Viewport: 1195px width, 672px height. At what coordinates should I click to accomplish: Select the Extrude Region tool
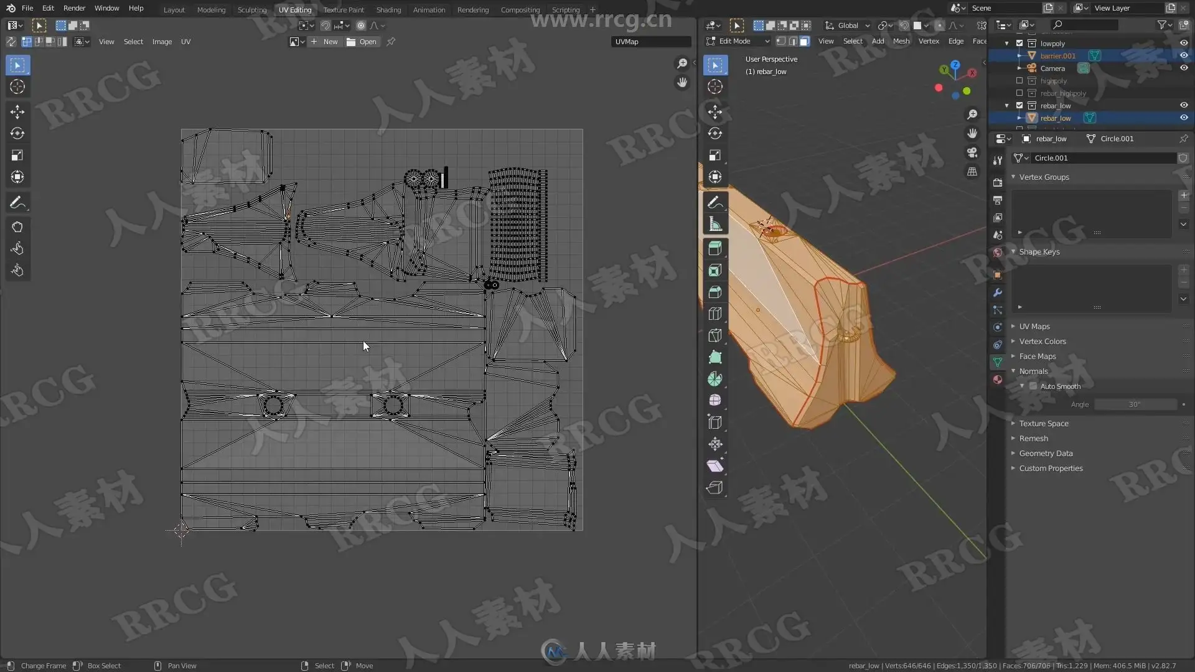[715, 248]
